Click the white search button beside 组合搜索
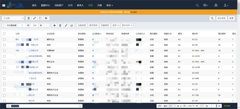 pos(212,18)
